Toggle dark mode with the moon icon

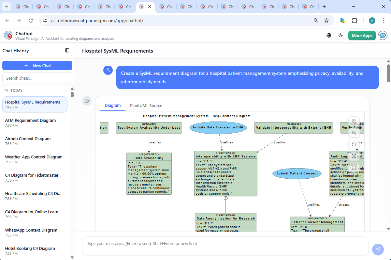[x=340, y=35]
